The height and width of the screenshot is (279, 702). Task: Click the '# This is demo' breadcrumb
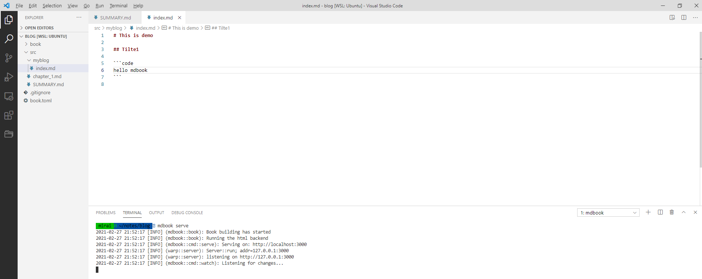180,28
